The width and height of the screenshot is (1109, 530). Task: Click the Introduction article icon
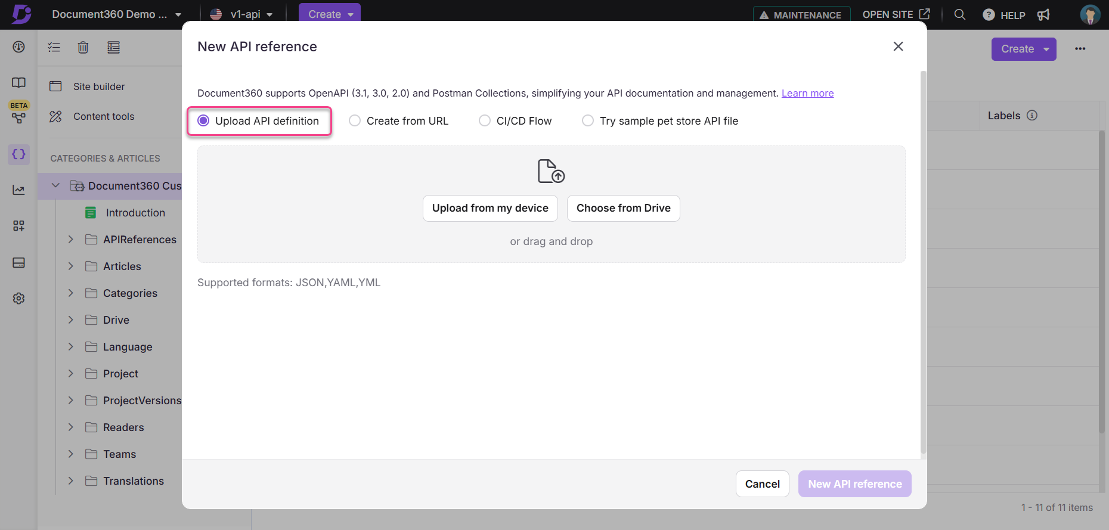point(91,213)
